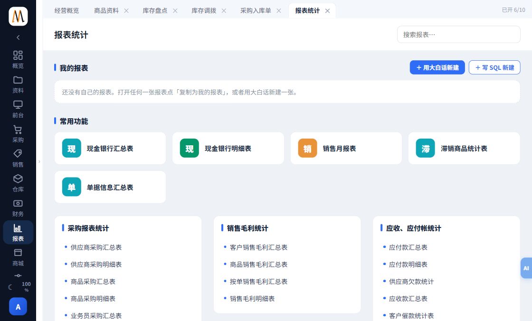Click the green 现 icon of 现金银行明细表
532x321 pixels.
(x=190, y=148)
